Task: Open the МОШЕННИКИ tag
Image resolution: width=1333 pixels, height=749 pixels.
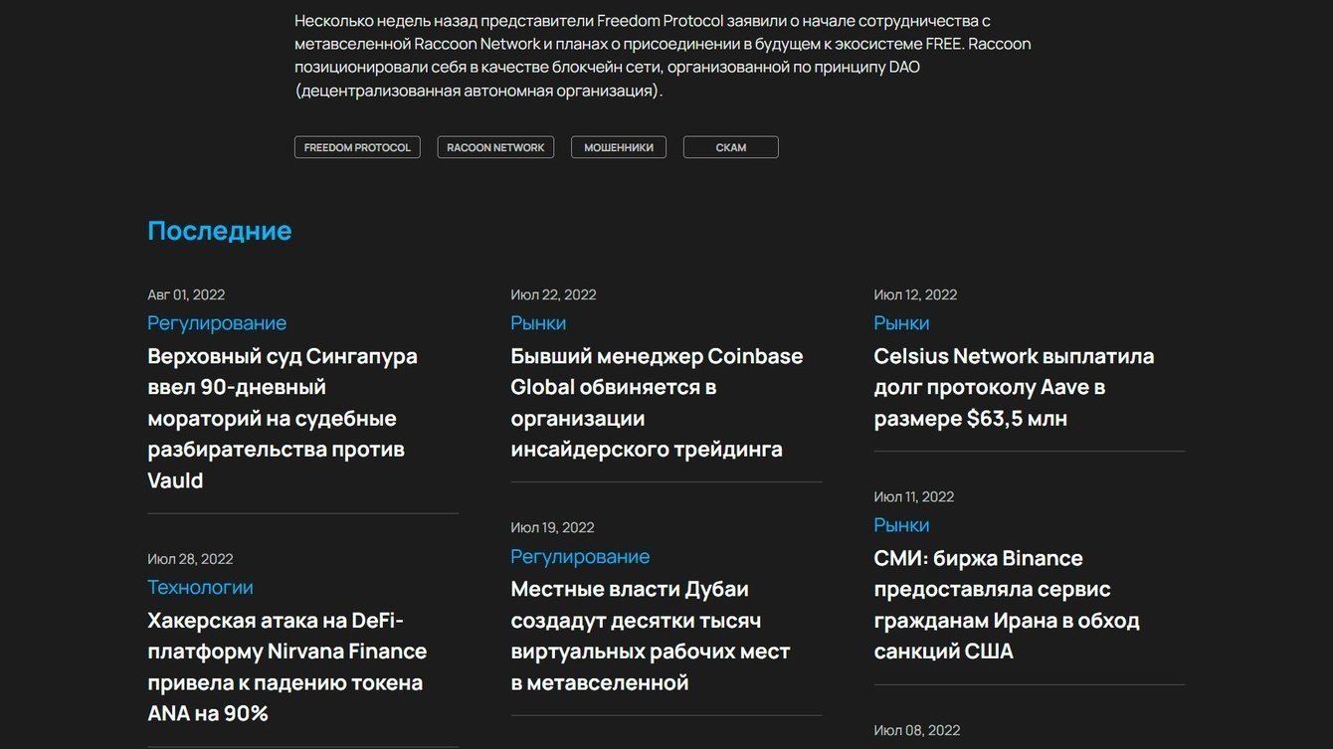Action: tap(618, 147)
